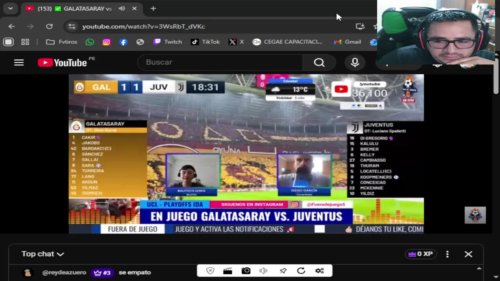Screen dimensions: 500x281
Task: Click the clapperboard record icon
Action: pos(227,271)
